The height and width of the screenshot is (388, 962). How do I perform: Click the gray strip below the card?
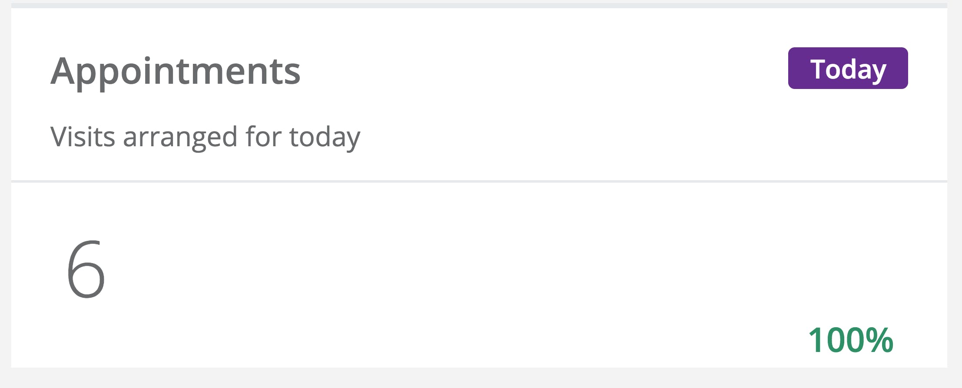coord(478,378)
